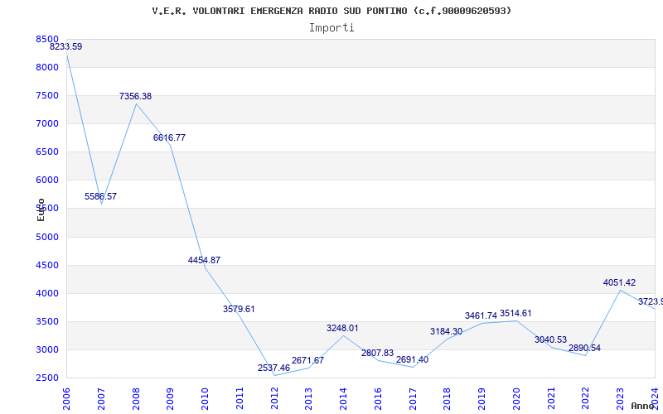Select data label 3040.53

tap(550, 339)
